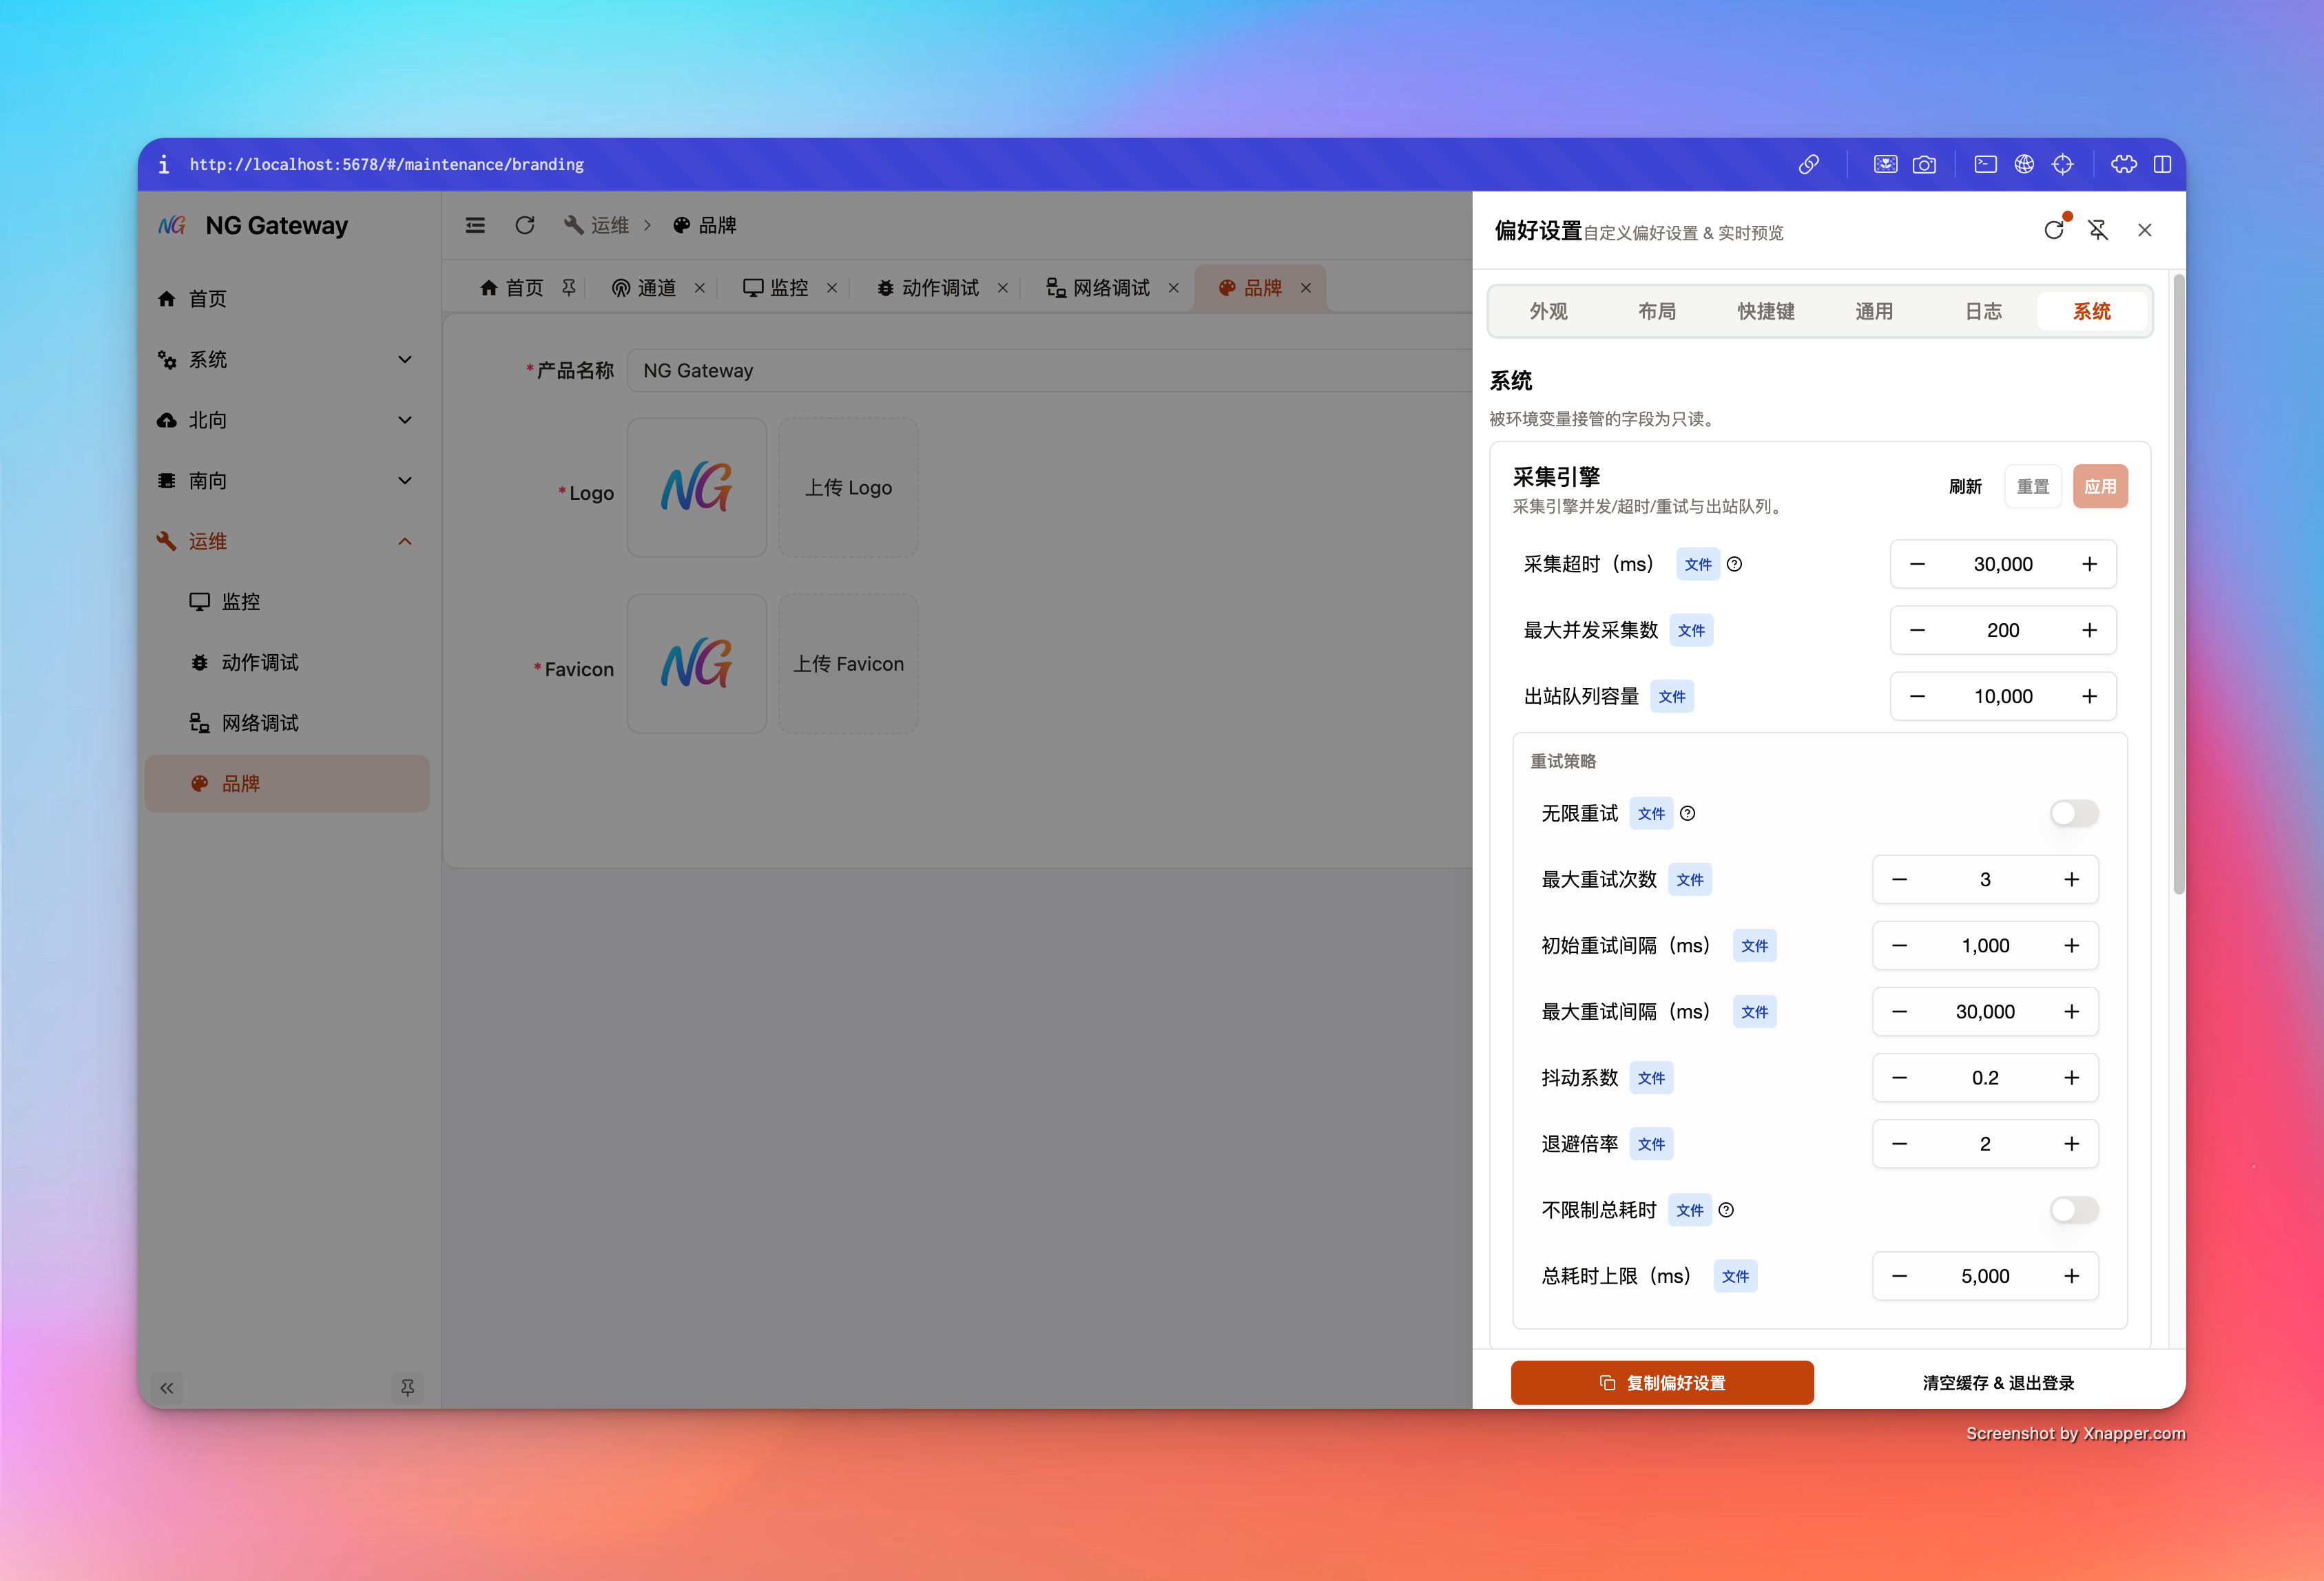
Task: Increase 最大并发采集数 with plus button
Action: (x=2089, y=630)
